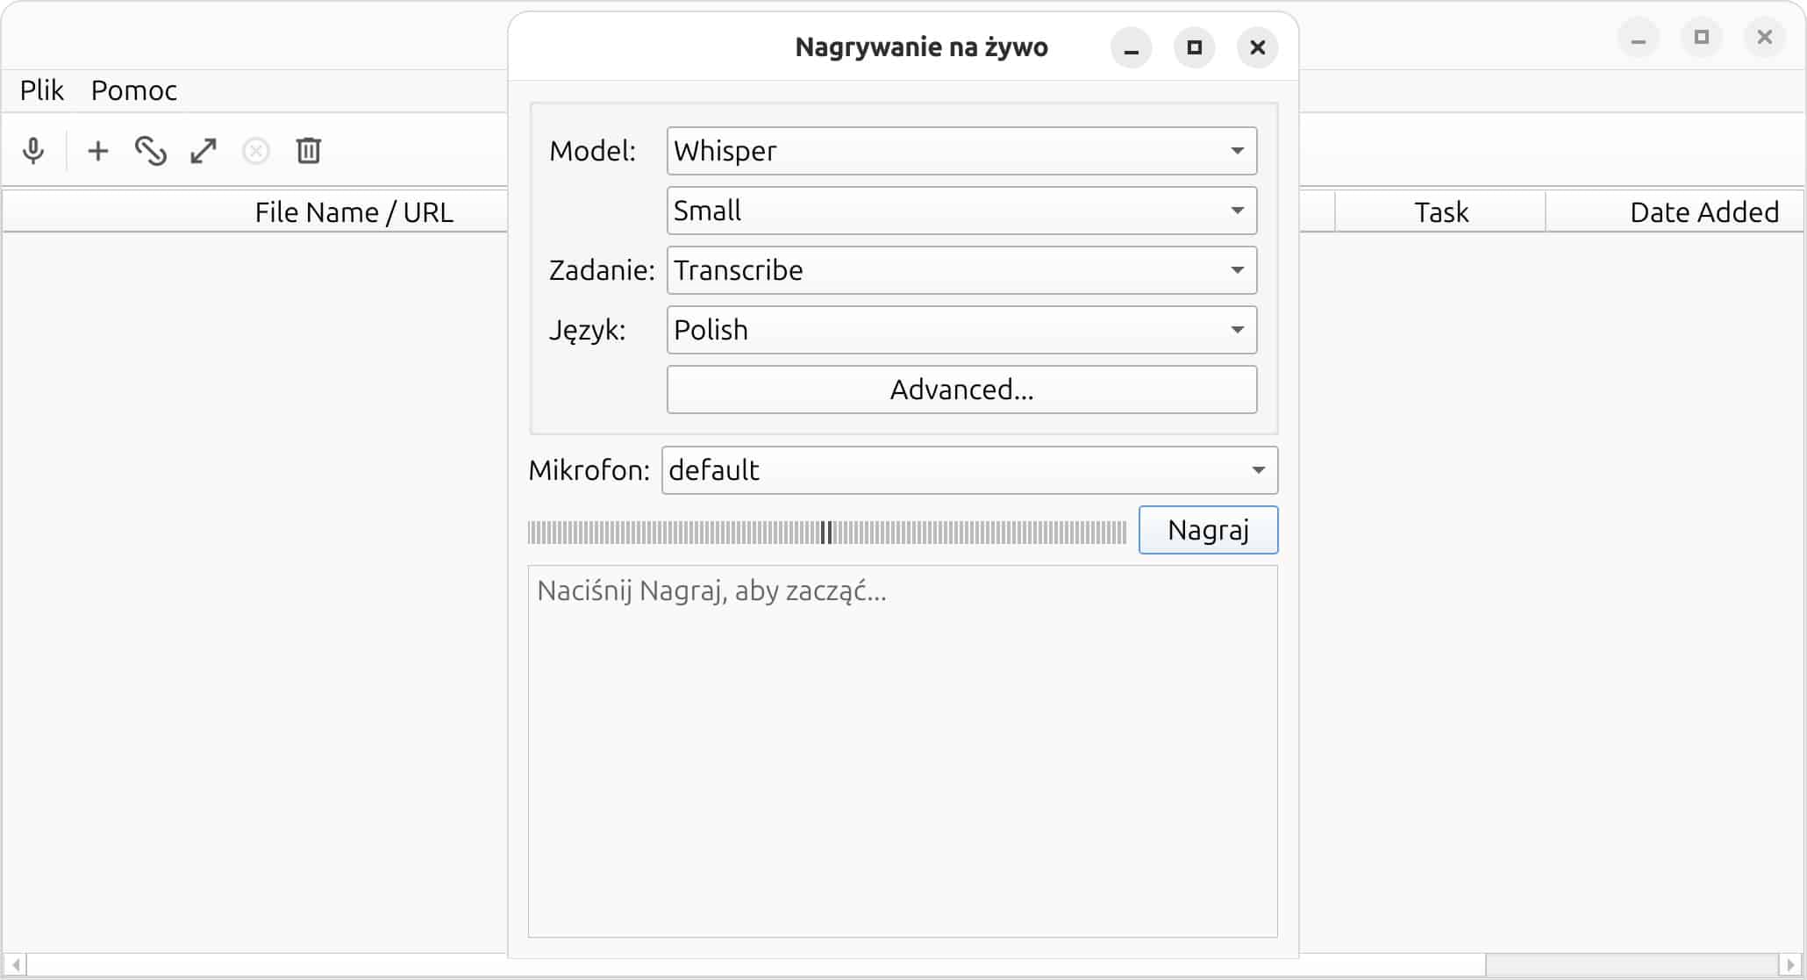
Task: Expand the Small model size dropdown
Action: [x=961, y=211]
